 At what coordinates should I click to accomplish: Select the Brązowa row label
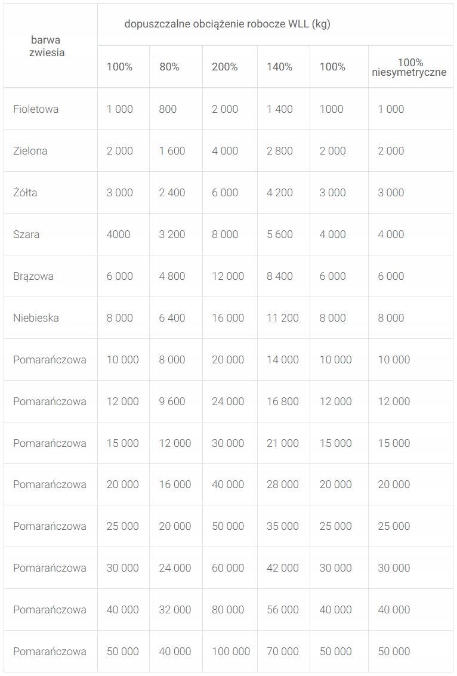33,276
